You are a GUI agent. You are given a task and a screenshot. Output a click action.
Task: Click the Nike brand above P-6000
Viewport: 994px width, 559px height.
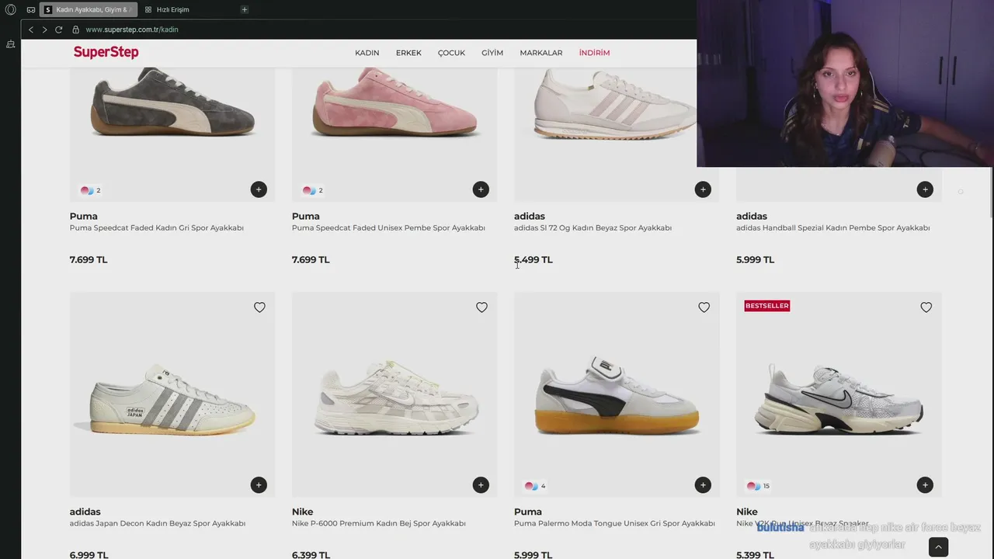tap(302, 512)
